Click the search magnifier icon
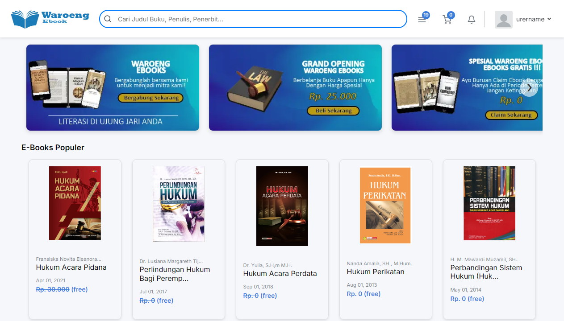 pyautogui.click(x=108, y=19)
